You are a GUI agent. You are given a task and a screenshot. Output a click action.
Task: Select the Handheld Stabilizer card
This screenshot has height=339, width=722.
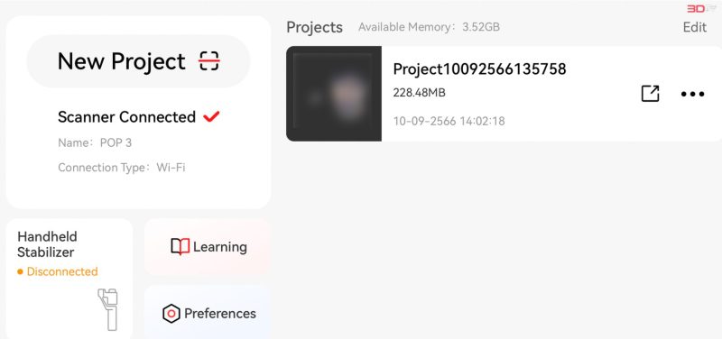(69, 279)
